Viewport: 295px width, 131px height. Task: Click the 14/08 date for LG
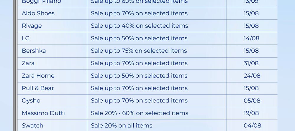(251, 38)
